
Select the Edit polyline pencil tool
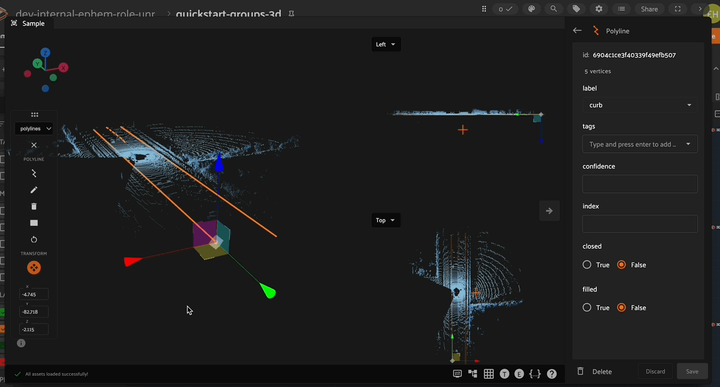(34, 190)
